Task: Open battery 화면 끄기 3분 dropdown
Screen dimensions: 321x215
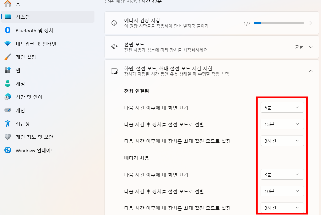Action: tap(282, 174)
